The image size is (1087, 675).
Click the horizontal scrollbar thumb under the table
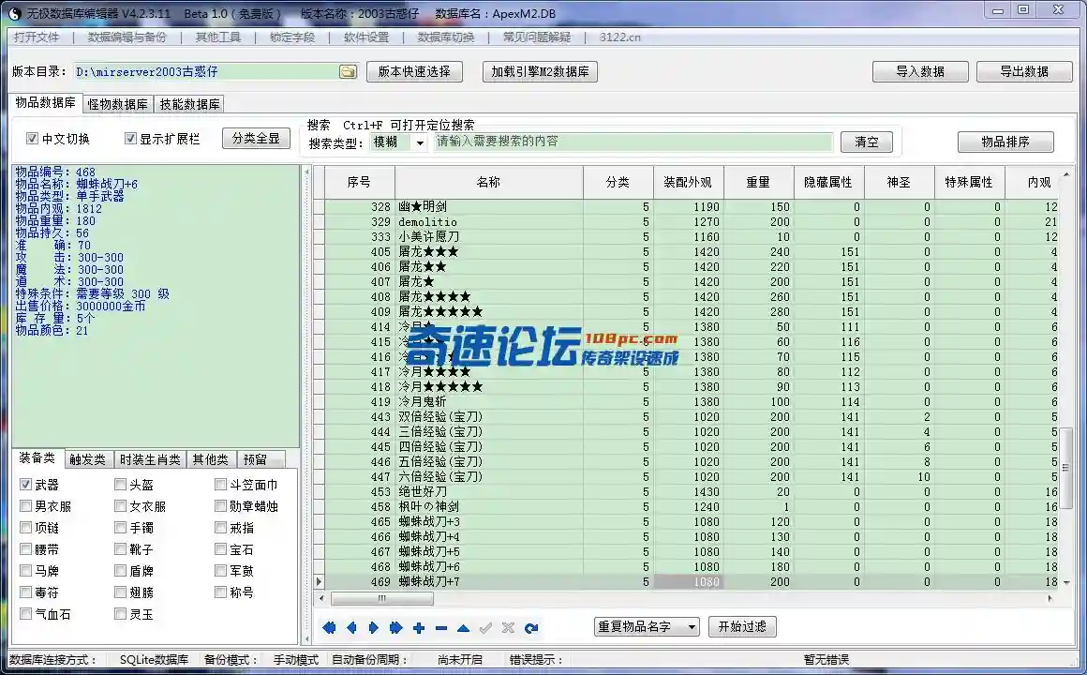(382, 598)
